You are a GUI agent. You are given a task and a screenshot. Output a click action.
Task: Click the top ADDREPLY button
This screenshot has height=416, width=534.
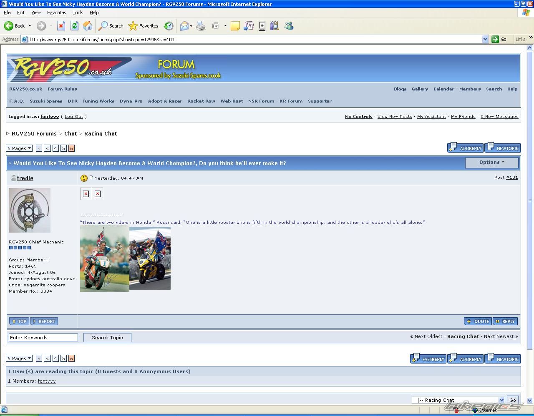click(x=466, y=148)
